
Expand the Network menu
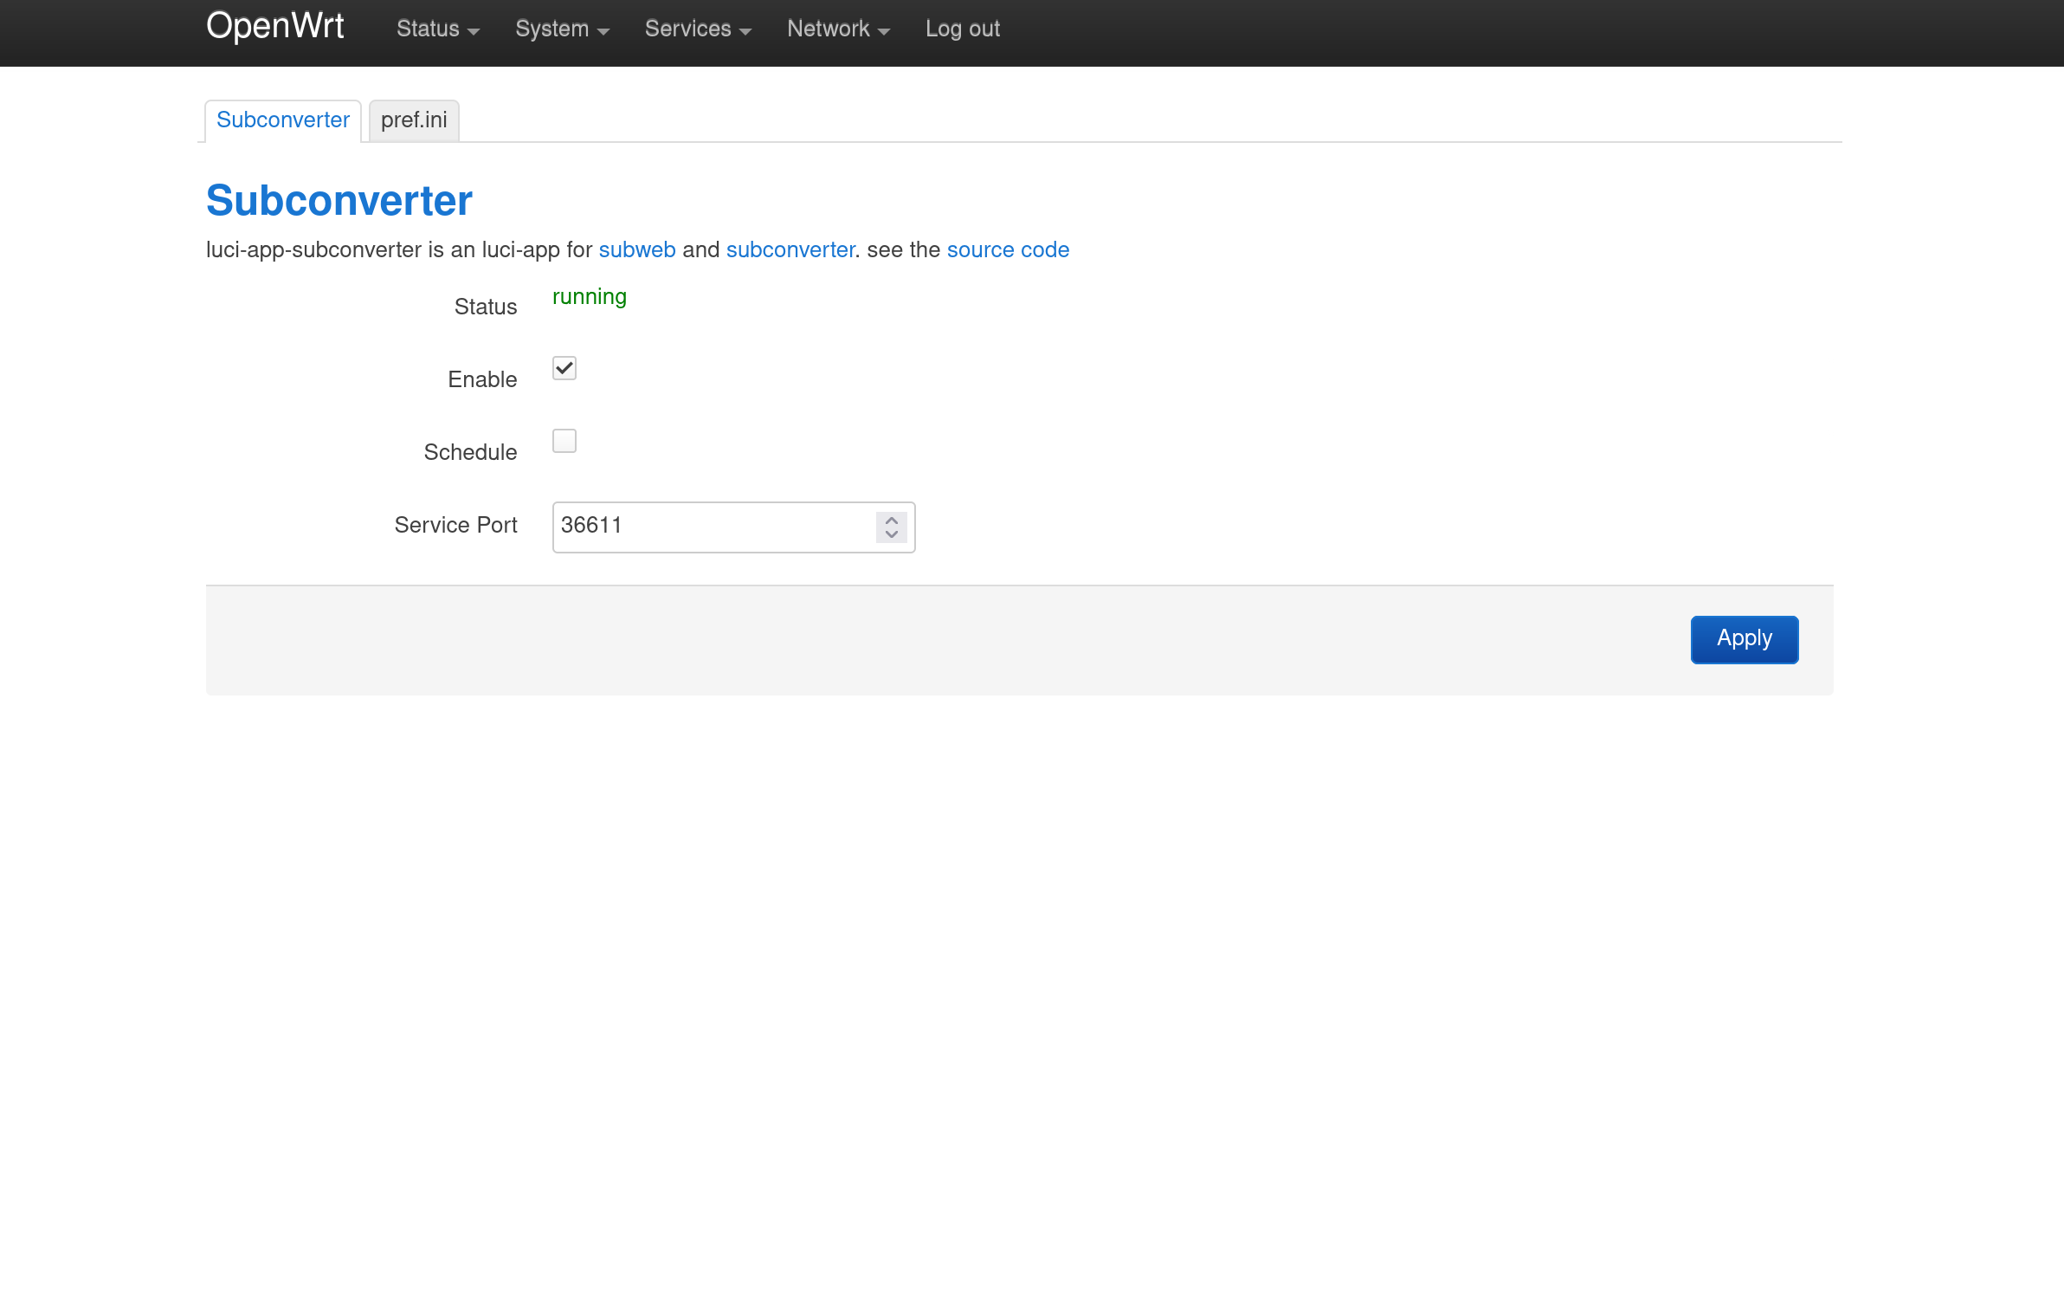coord(838,29)
